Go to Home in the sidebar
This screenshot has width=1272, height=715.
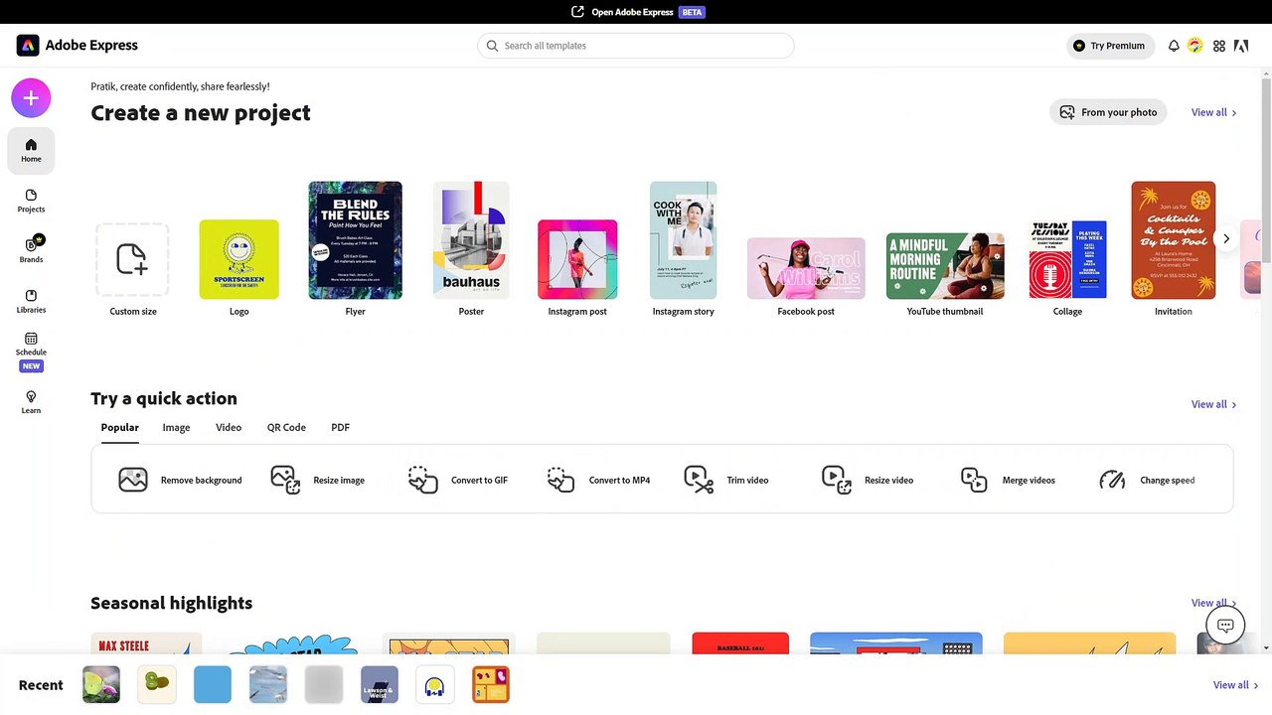pyautogui.click(x=31, y=150)
